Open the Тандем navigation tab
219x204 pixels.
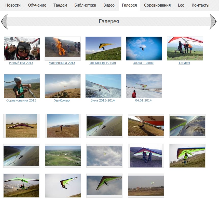[60, 5]
